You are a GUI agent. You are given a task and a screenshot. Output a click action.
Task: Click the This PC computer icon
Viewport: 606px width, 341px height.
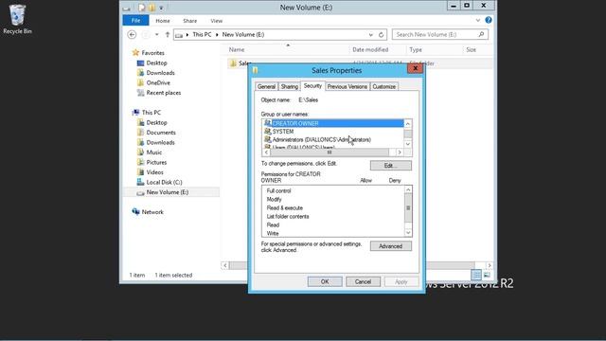coord(135,113)
